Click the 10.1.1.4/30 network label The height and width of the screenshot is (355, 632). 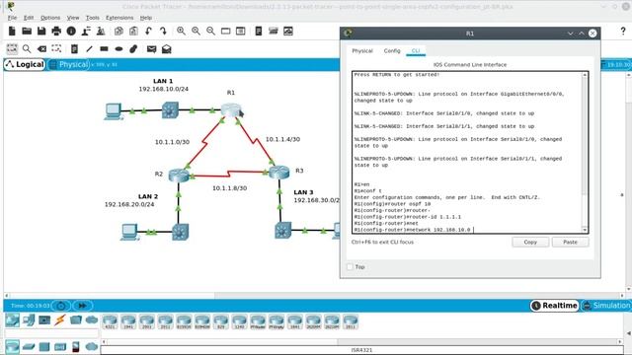282,139
